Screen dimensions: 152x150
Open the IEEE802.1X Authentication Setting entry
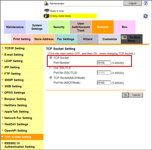pyautogui.click(x=22, y=145)
